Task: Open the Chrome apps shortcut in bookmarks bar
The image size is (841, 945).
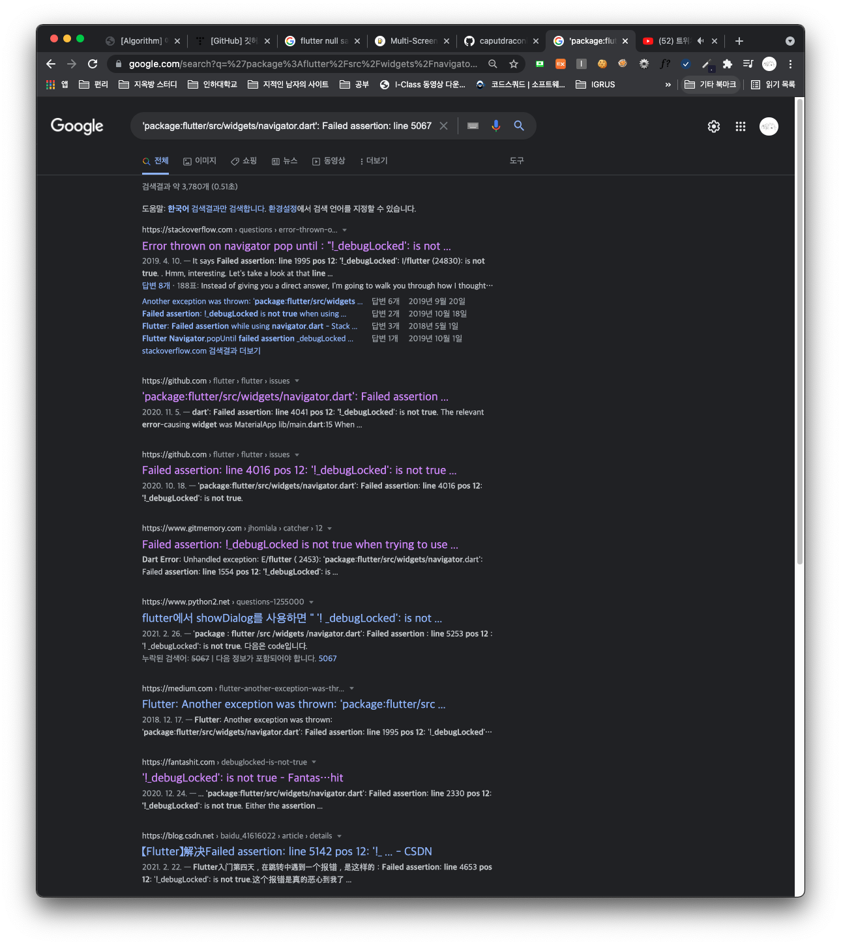Action: [57, 85]
